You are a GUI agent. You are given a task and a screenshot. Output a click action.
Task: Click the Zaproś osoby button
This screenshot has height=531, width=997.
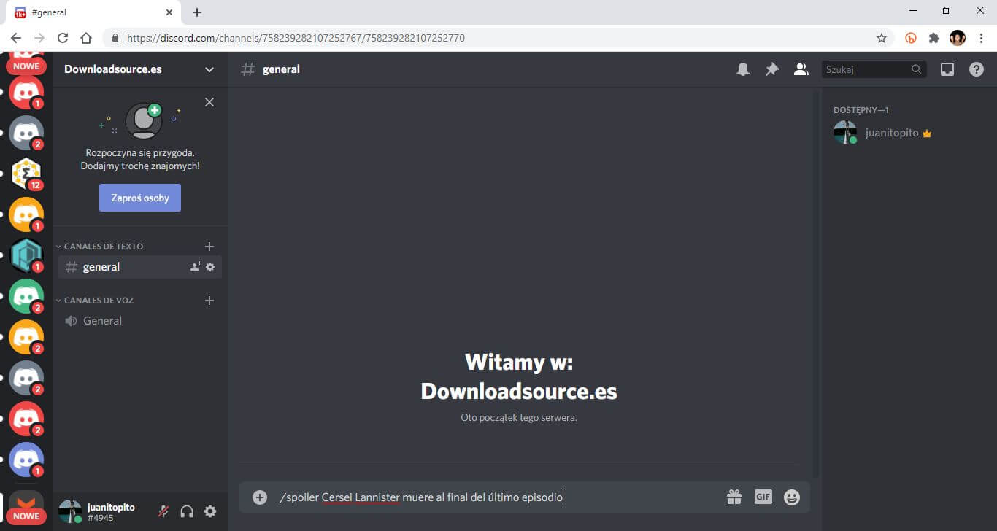(140, 198)
